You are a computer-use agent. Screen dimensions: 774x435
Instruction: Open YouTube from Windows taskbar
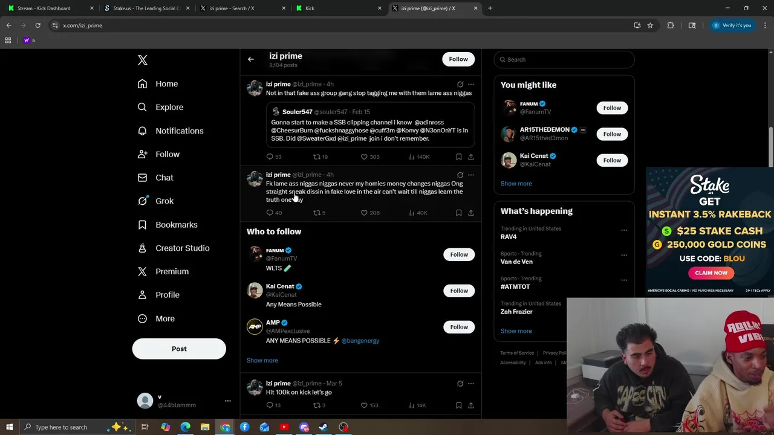click(x=284, y=427)
